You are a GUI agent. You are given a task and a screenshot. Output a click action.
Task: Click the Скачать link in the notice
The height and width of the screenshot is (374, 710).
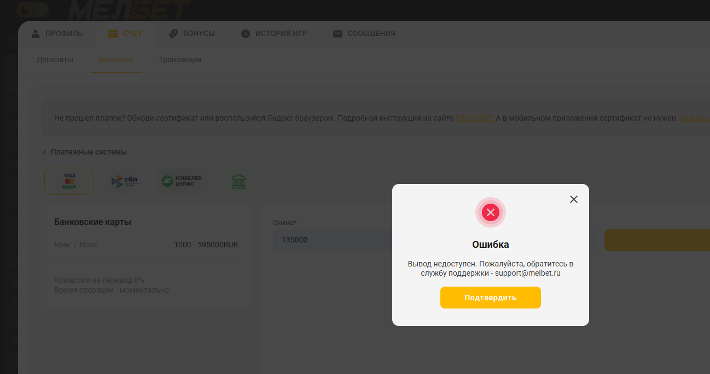coord(694,118)
